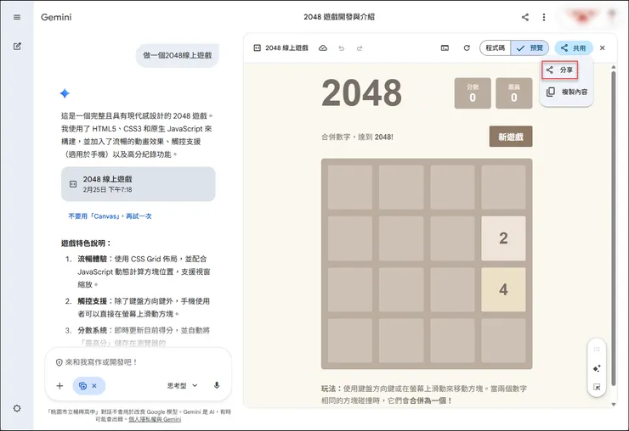Screen dimensions: 629x431
Task: Start a new chat via sidebar pencil icon
Action: pos(17,47)
